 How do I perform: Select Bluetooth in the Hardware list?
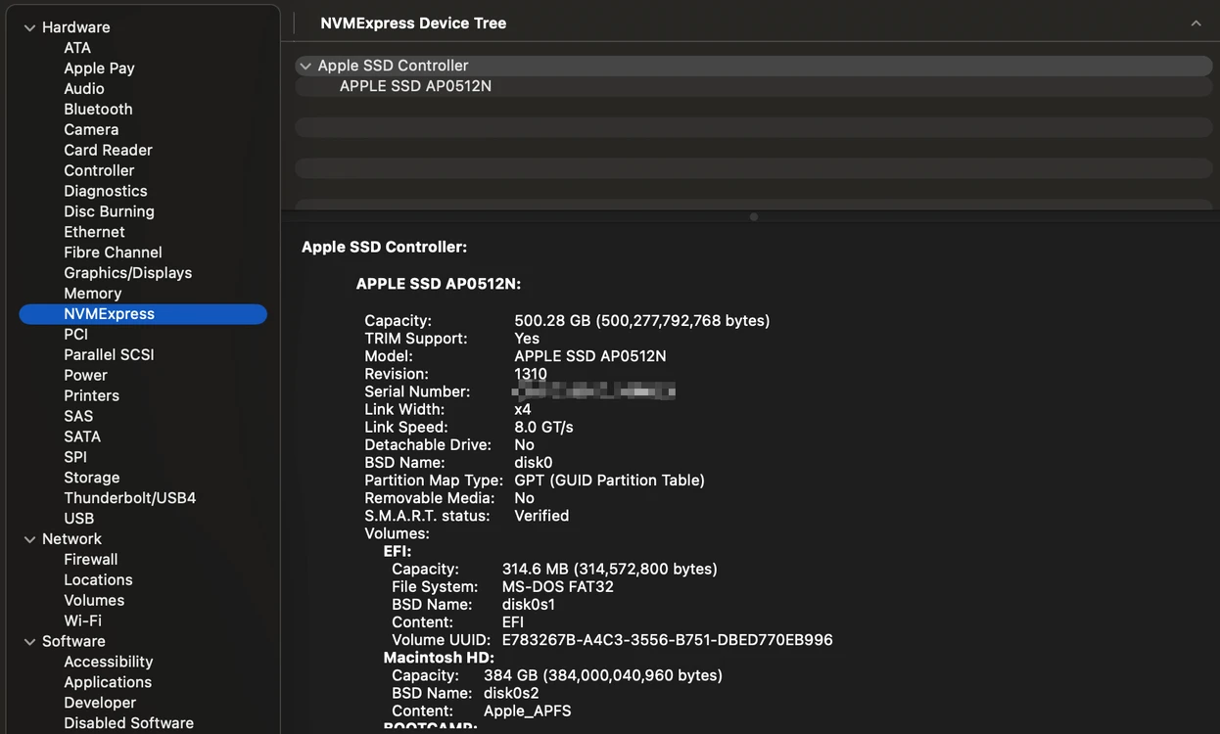coord(98,110)
